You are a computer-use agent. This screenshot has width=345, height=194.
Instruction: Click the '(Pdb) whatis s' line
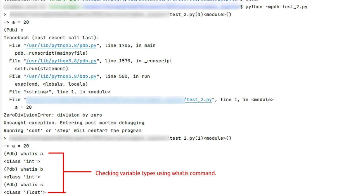(x=23, y=185)
